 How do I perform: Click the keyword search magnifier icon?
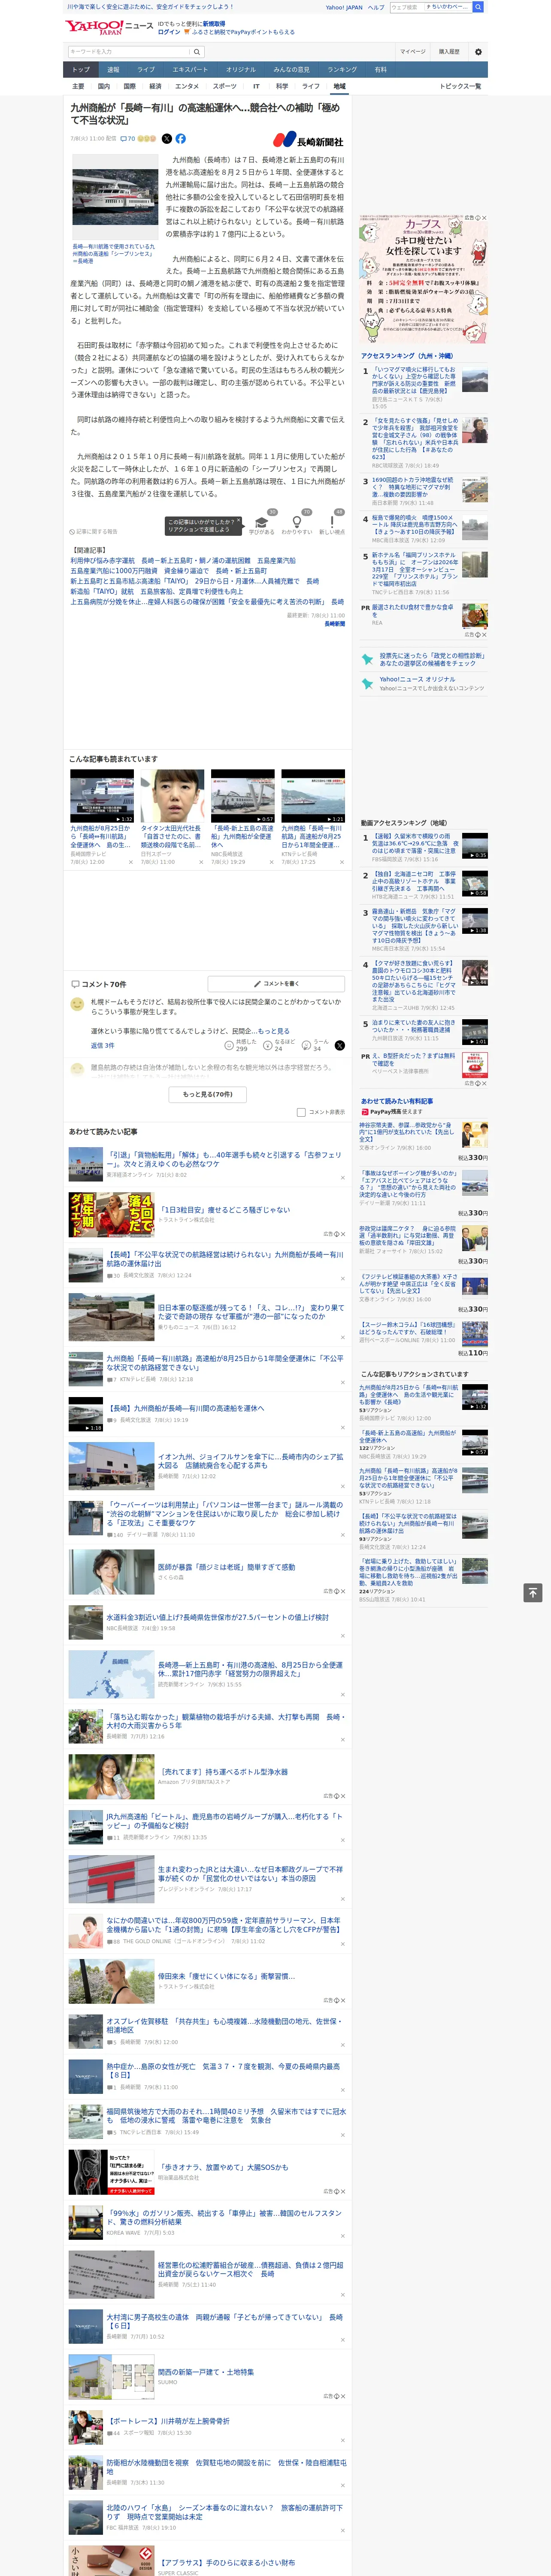click(x=197, y=52)
